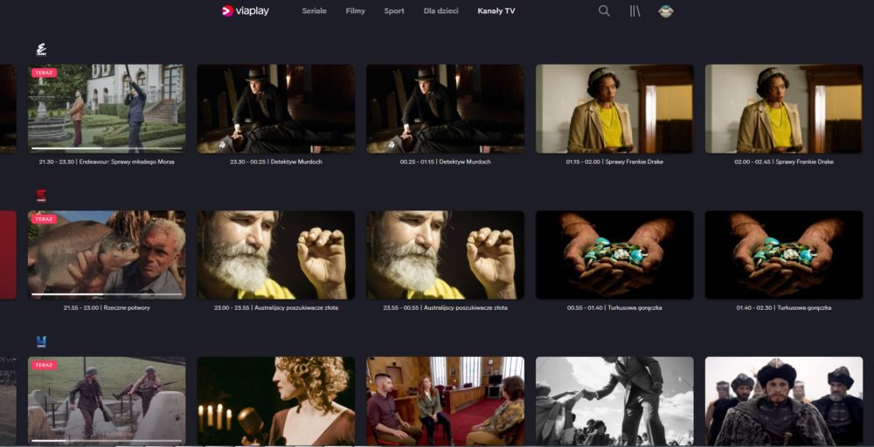The height and width of the screenshot is (447, 874).
Task: Click TERAZ badge on Endeavour thumbnail
Action: pyautogui.click(x=44, y=73)
